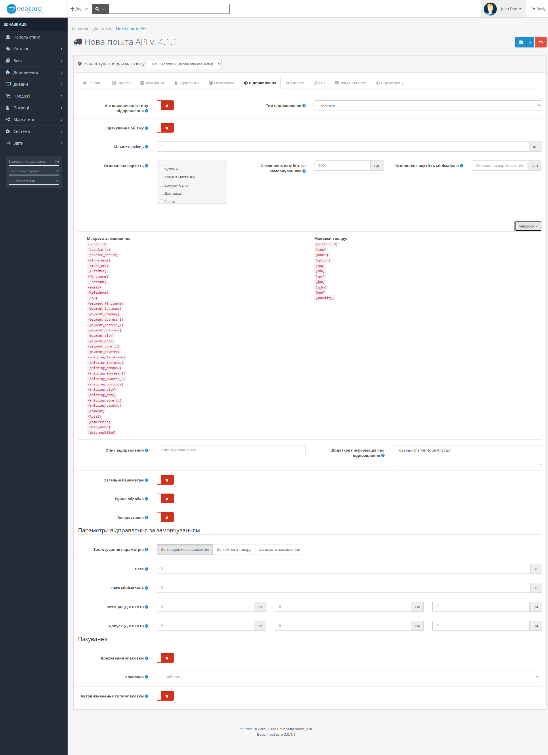Click the НАВІГАЦІЯ hamburger icon
Image resolution: width=548 pixels, height=755 pixels.
[x=6, y=24]
